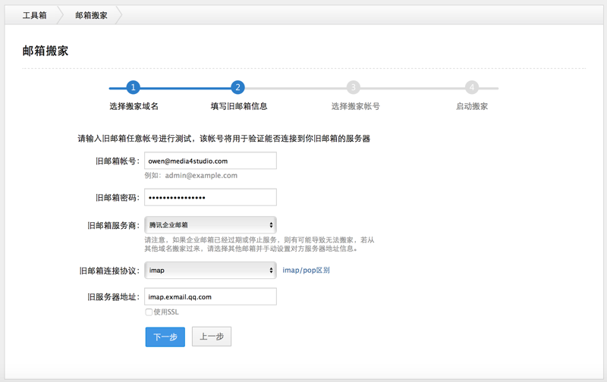Click the grey step 4 circle
This screenshot has width=607, height=382.
pos(472,88)
